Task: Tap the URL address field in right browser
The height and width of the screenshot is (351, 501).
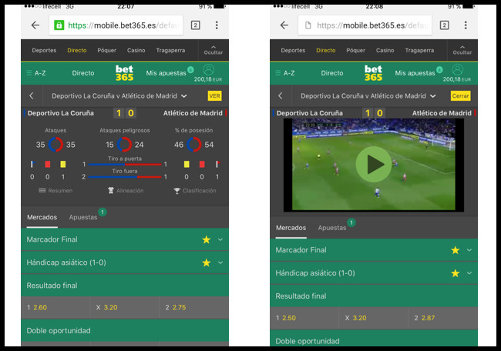Action: [x=365, y=25]
